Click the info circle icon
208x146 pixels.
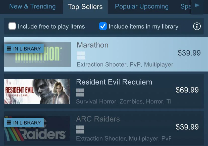pos(197,26)
